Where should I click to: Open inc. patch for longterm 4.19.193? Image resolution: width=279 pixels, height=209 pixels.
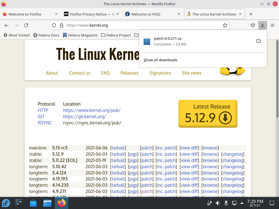166,179
